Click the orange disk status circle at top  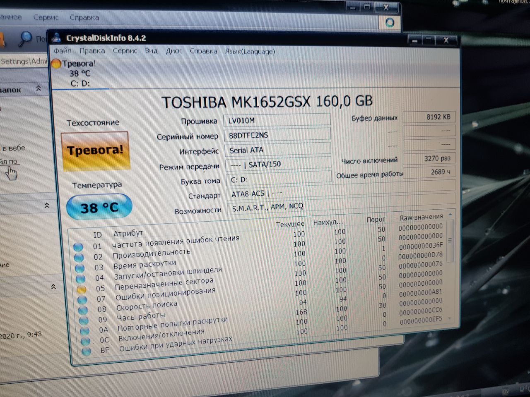tap(56, 64)
